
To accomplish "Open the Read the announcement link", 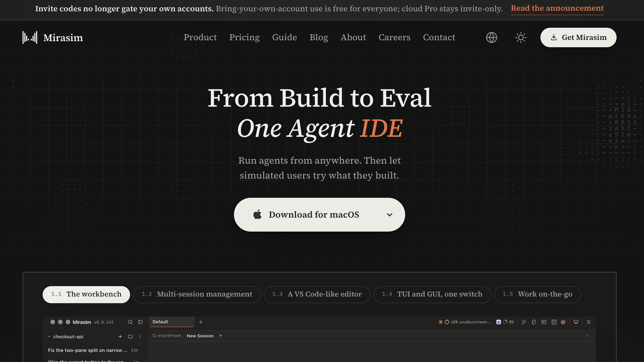I will pyautogui.click(x=557, y=8).
